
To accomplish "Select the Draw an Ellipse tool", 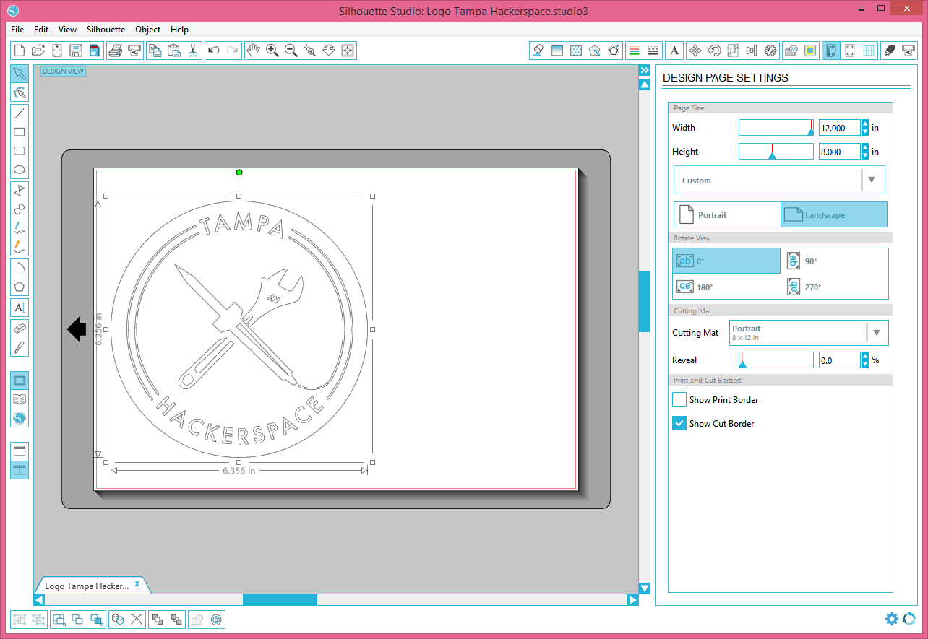I will (x=20, y=170).
